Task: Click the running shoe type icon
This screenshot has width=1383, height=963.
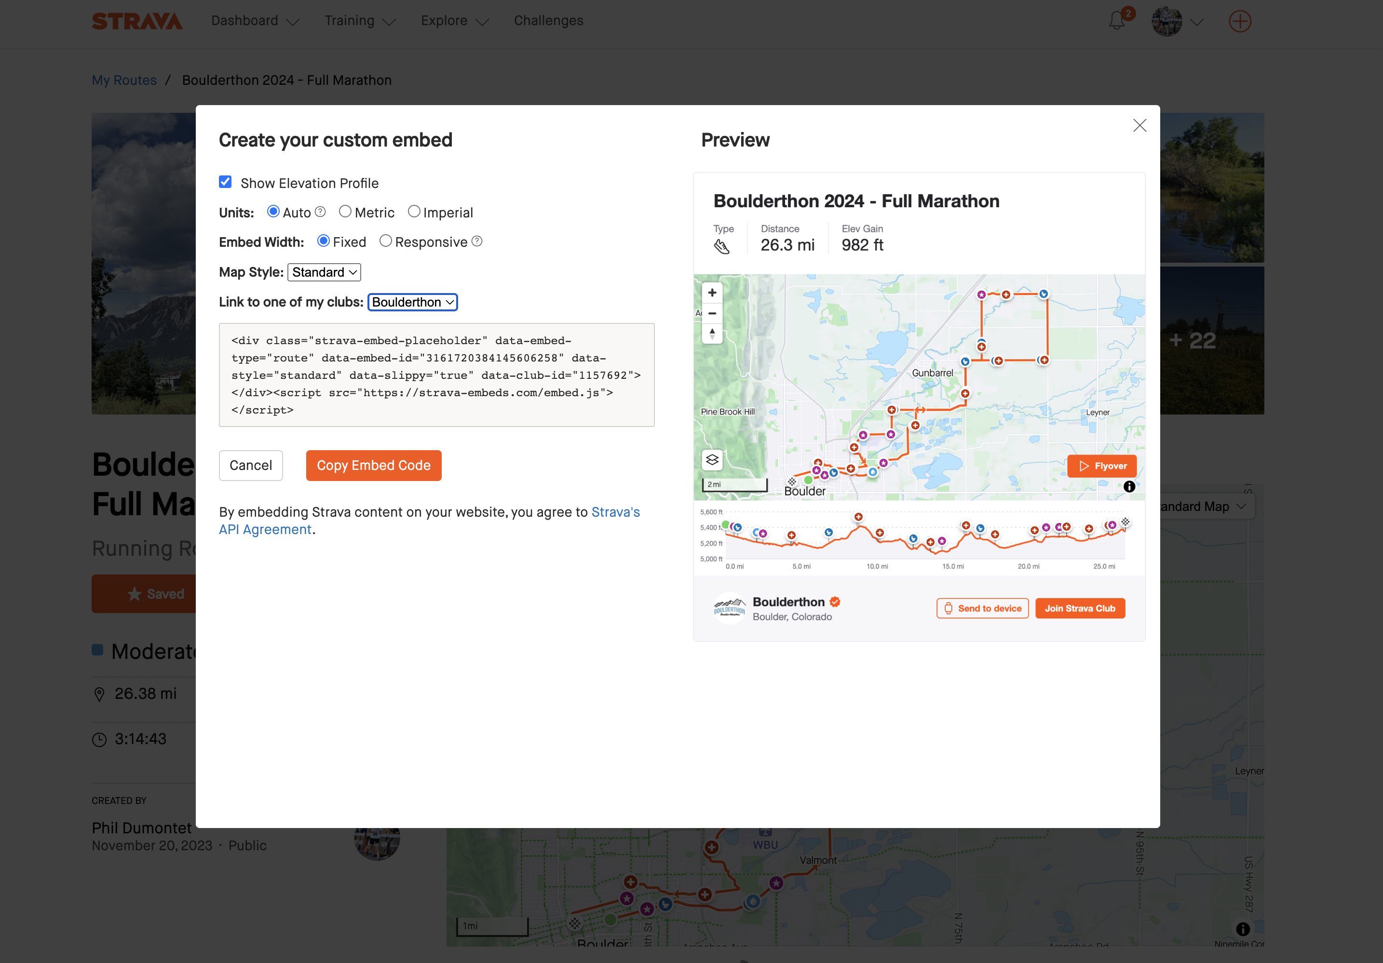Action: point(721,246)
